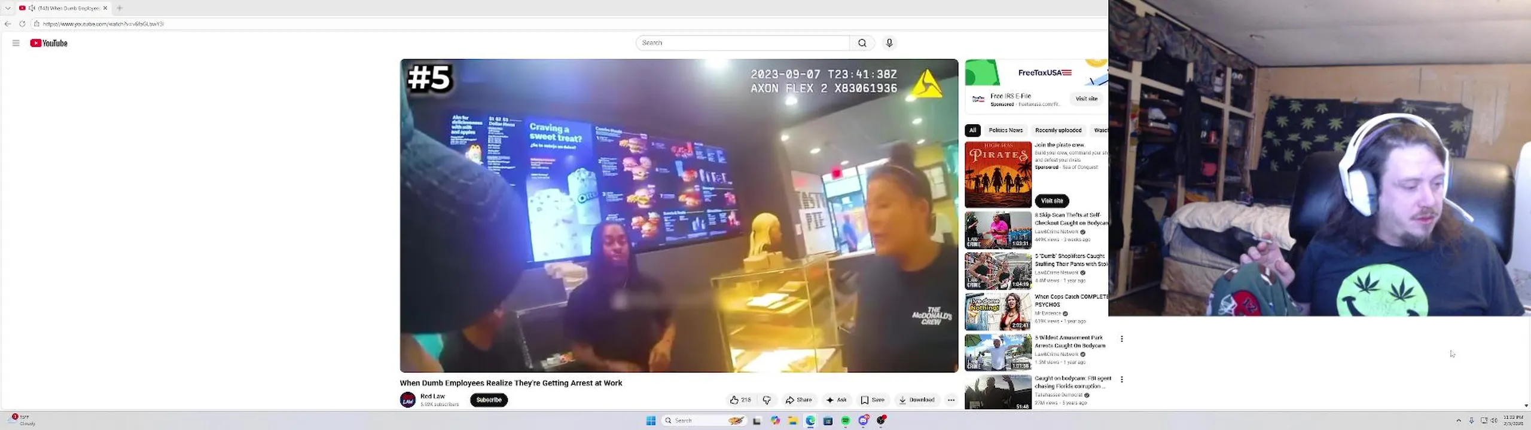Open the 8 Skip-Scan Thefts video thumbnail
Viewport: 1531px width, 430px height.
coord(998,230)
